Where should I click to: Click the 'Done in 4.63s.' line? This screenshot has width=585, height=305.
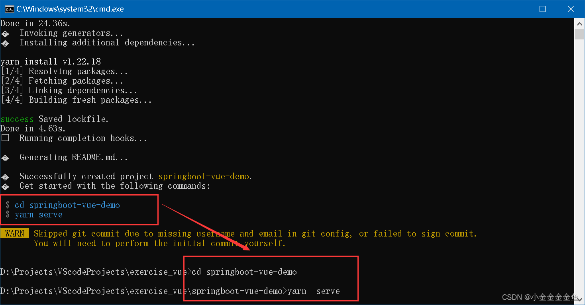33,129
